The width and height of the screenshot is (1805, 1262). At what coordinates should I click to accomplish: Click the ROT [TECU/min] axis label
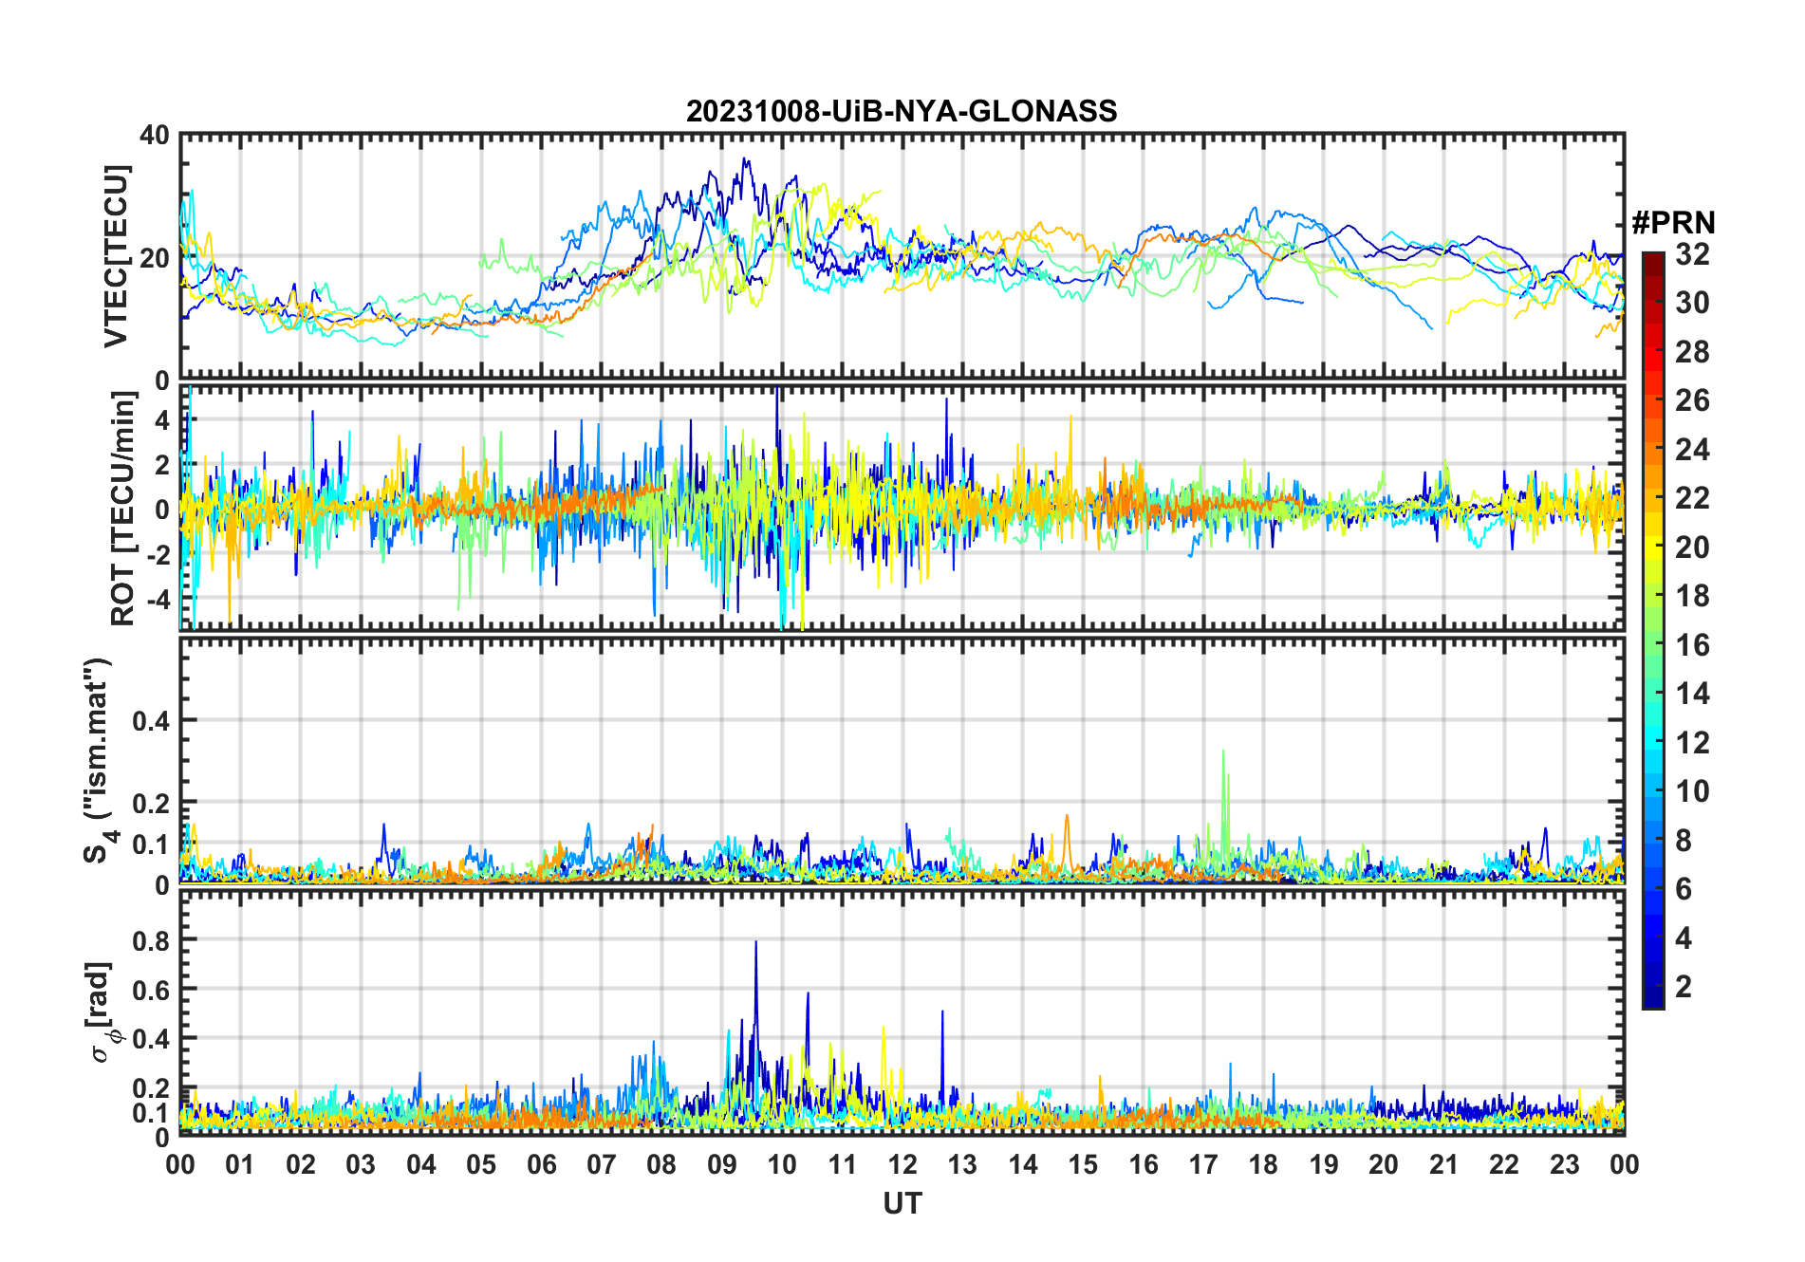123,508
